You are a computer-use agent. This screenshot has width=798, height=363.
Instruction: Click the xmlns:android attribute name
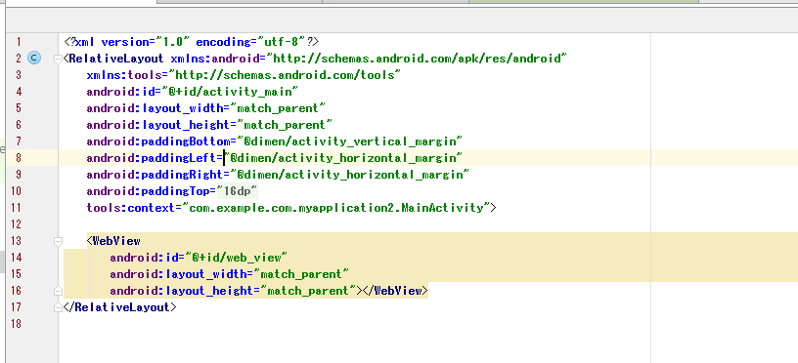coord(215,59)
